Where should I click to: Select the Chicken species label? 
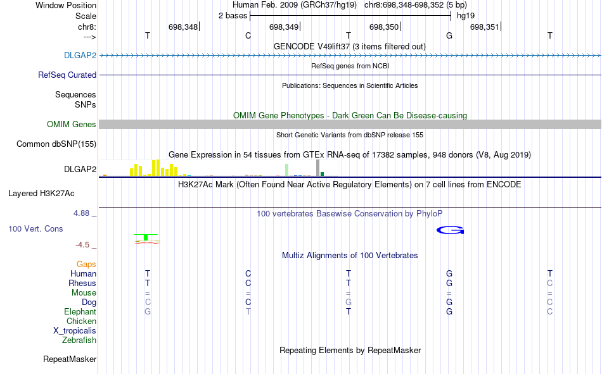[x=81, y=321]
